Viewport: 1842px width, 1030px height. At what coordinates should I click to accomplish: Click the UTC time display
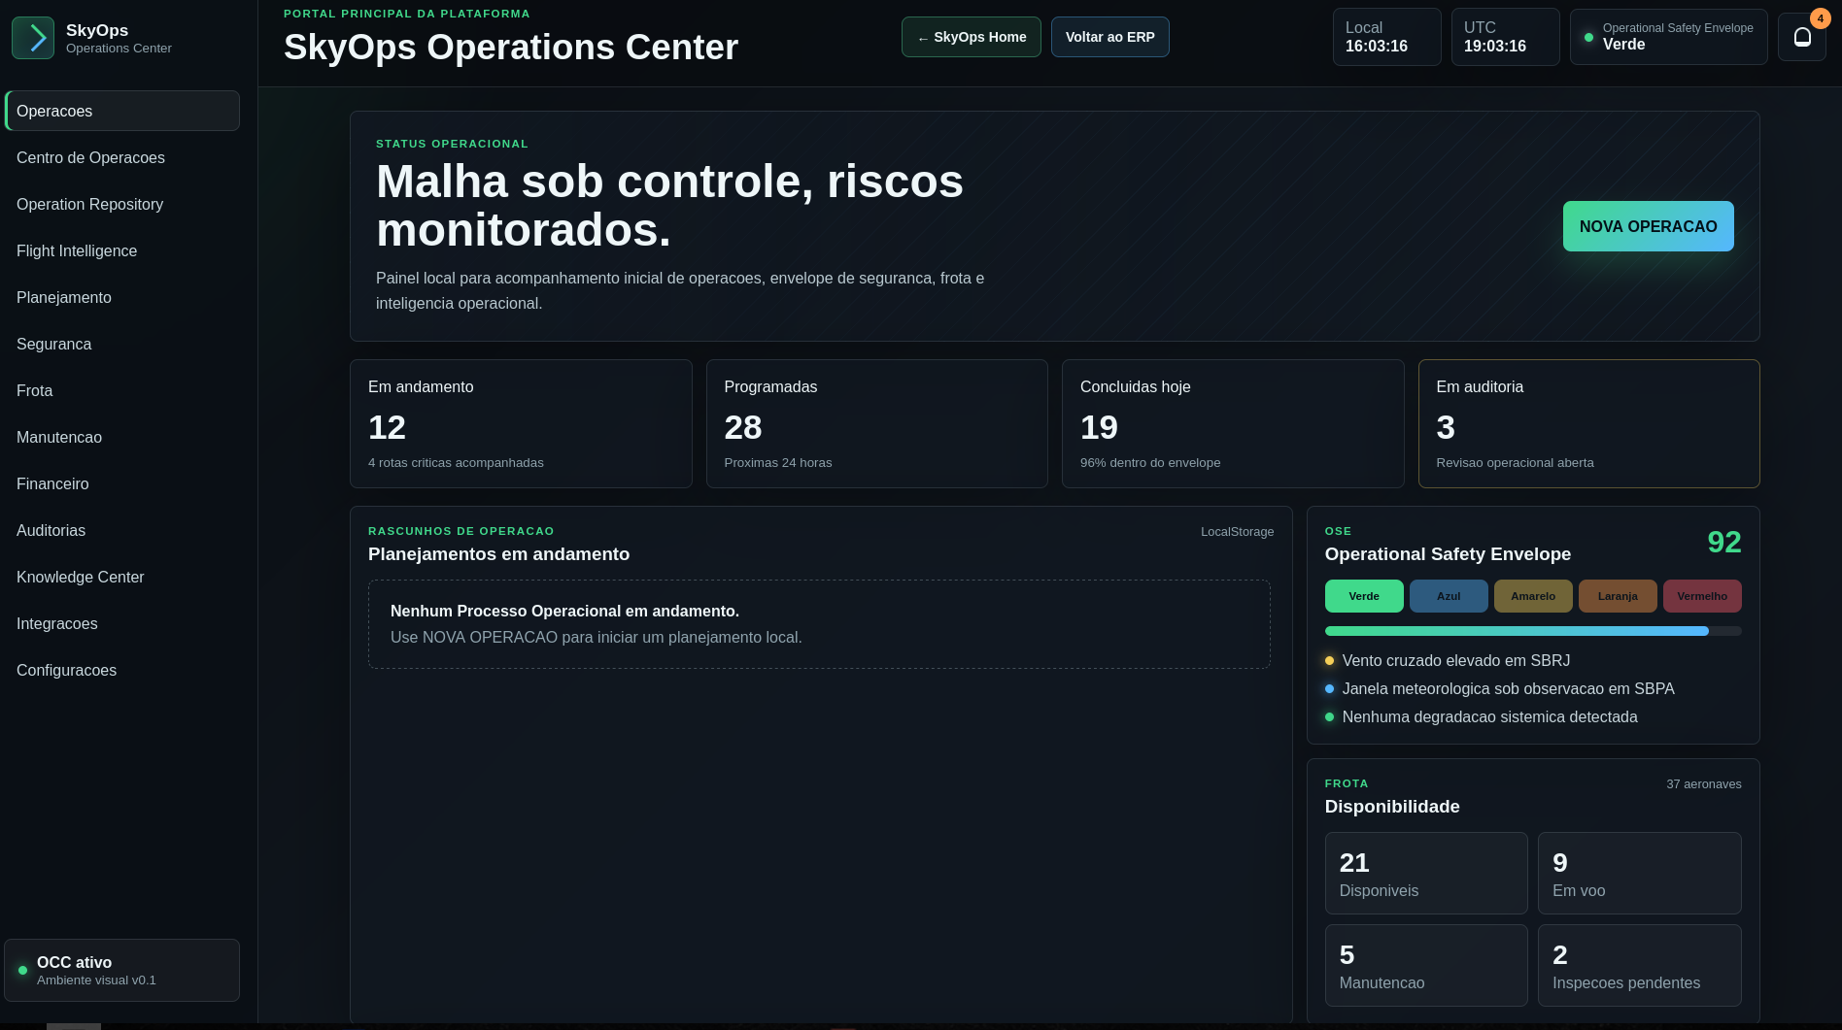[1506, 37]
